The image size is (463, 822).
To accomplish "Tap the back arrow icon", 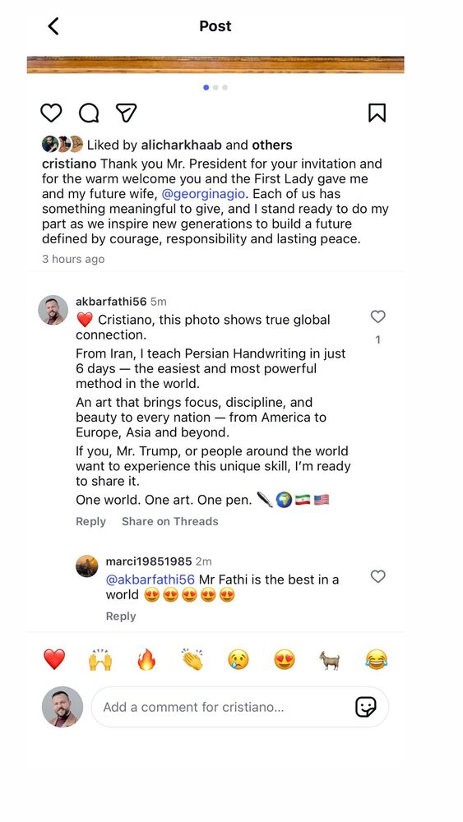I will coord(53,25).
